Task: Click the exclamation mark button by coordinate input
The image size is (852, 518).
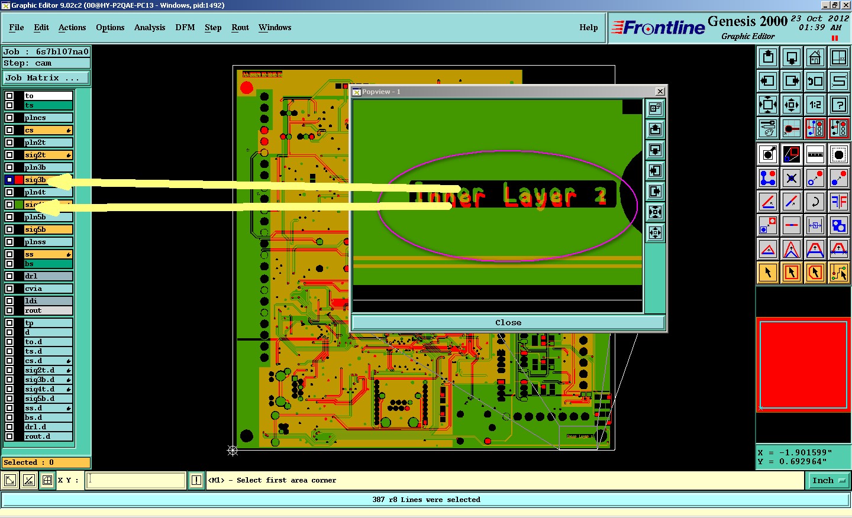Action: pyautogui.click(x=196, y=480)
